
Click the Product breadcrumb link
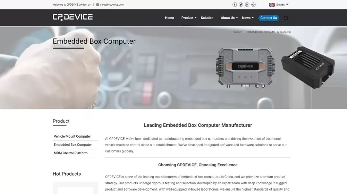[x=237, y=32]
